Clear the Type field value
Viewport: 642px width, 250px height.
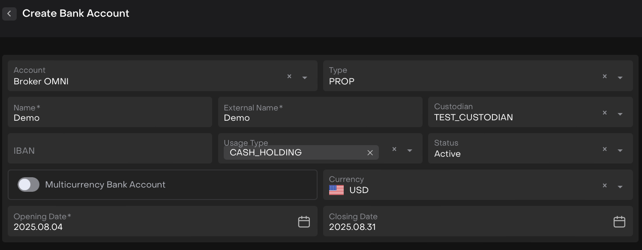click(605, 76)
